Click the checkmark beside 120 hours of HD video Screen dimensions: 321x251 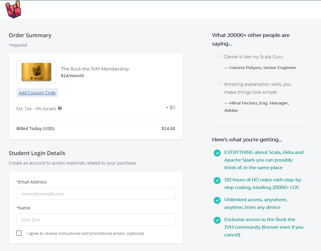(217, 180)
